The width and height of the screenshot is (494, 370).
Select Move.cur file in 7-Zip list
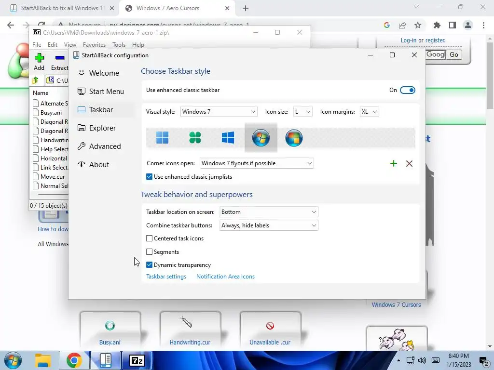tap(52, 177)
